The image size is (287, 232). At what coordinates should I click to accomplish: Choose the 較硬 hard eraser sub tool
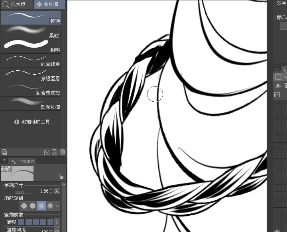(31, 17)
